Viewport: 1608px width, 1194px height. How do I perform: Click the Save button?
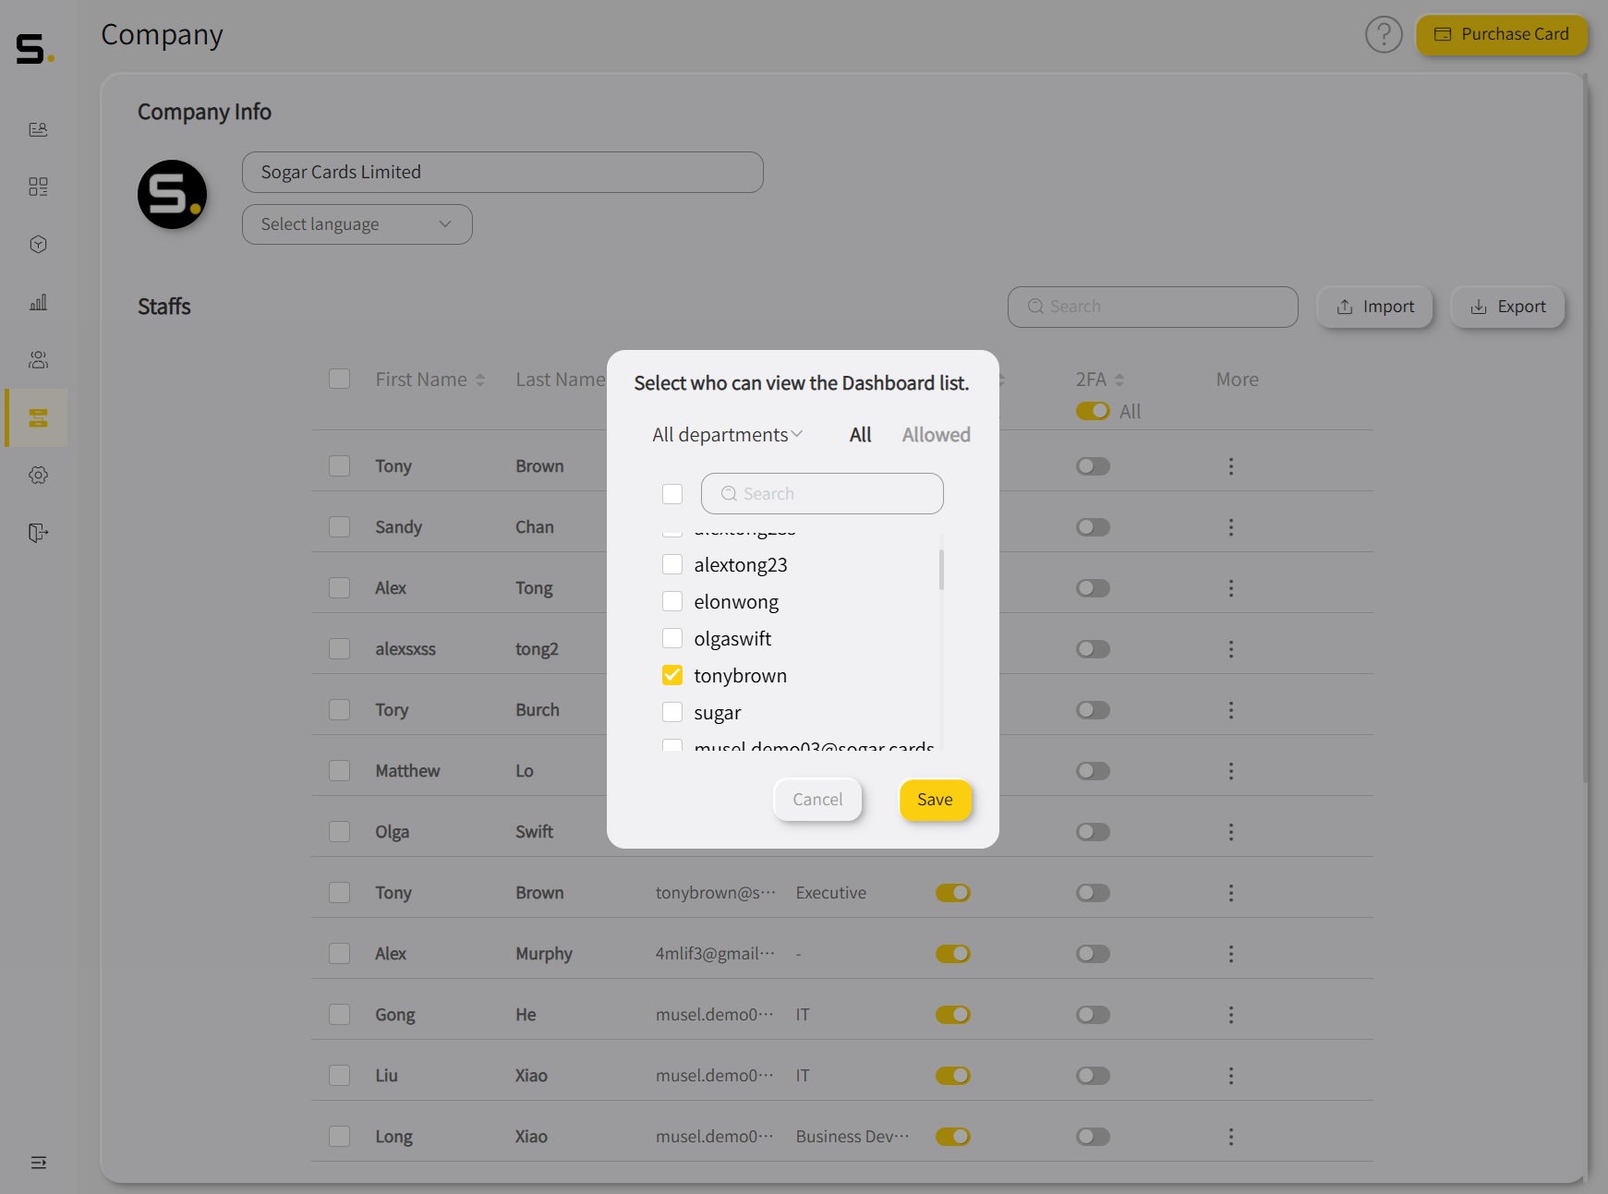point(935,800)
